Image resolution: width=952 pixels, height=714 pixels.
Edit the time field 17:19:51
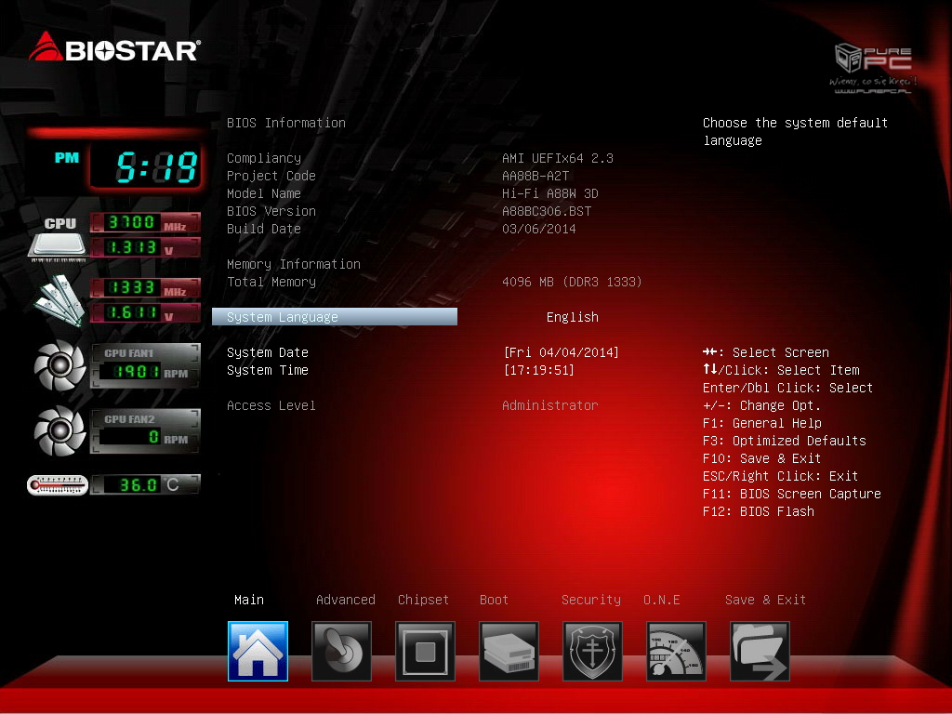[x=538, y=370]
